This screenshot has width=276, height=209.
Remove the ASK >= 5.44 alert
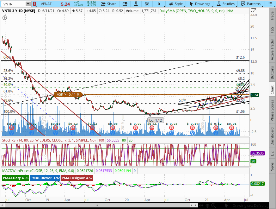pos(78,94)
